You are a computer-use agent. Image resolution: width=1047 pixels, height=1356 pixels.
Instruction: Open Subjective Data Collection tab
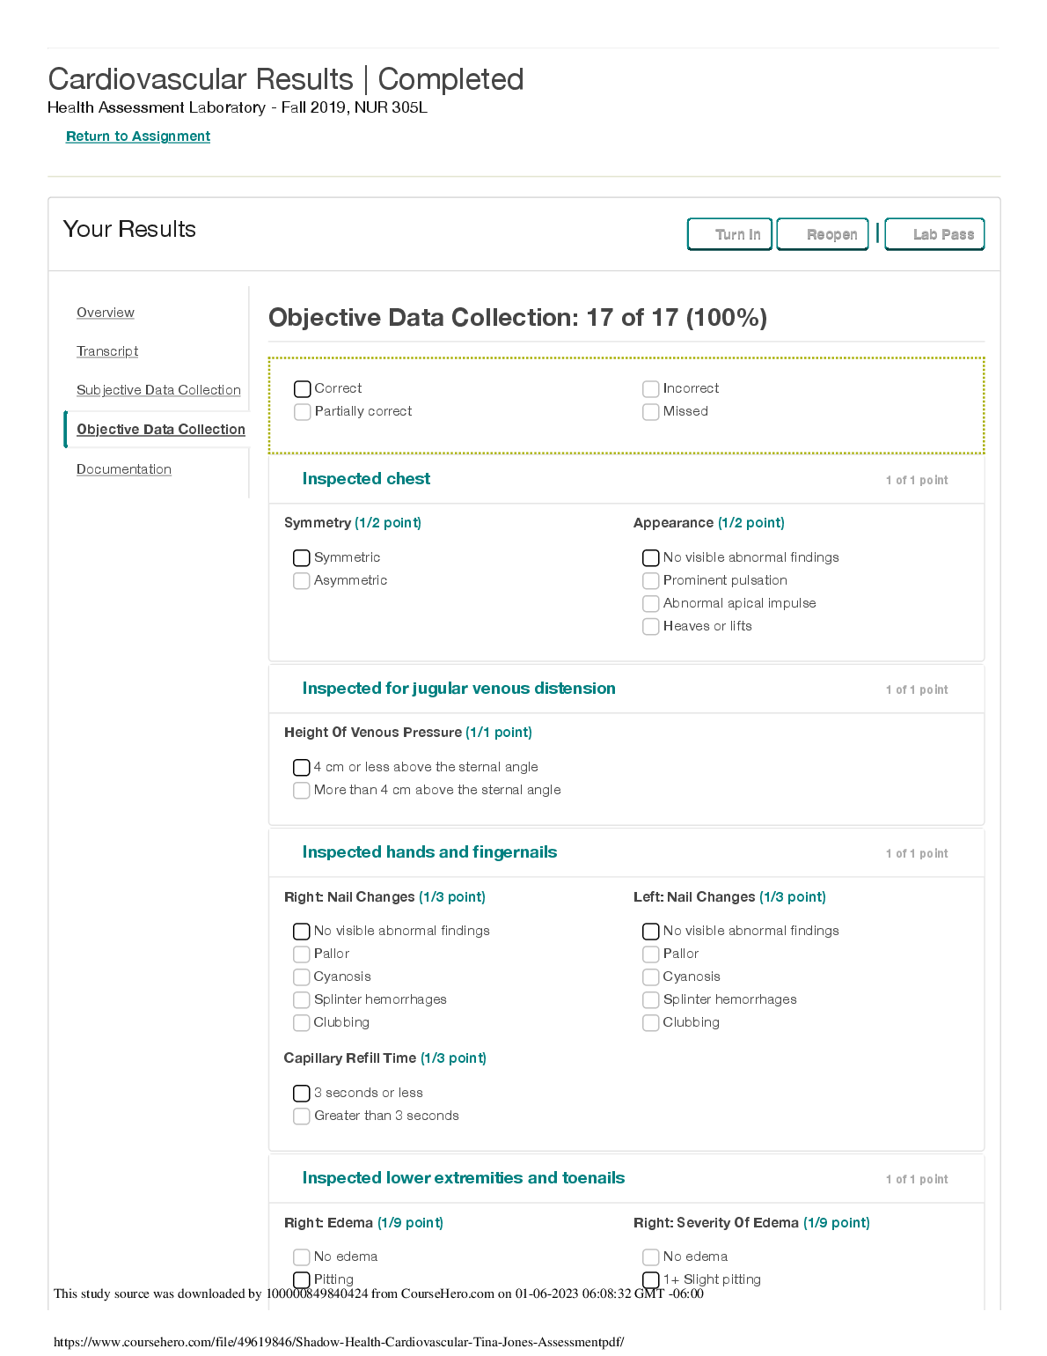click(x=158, y=390)
